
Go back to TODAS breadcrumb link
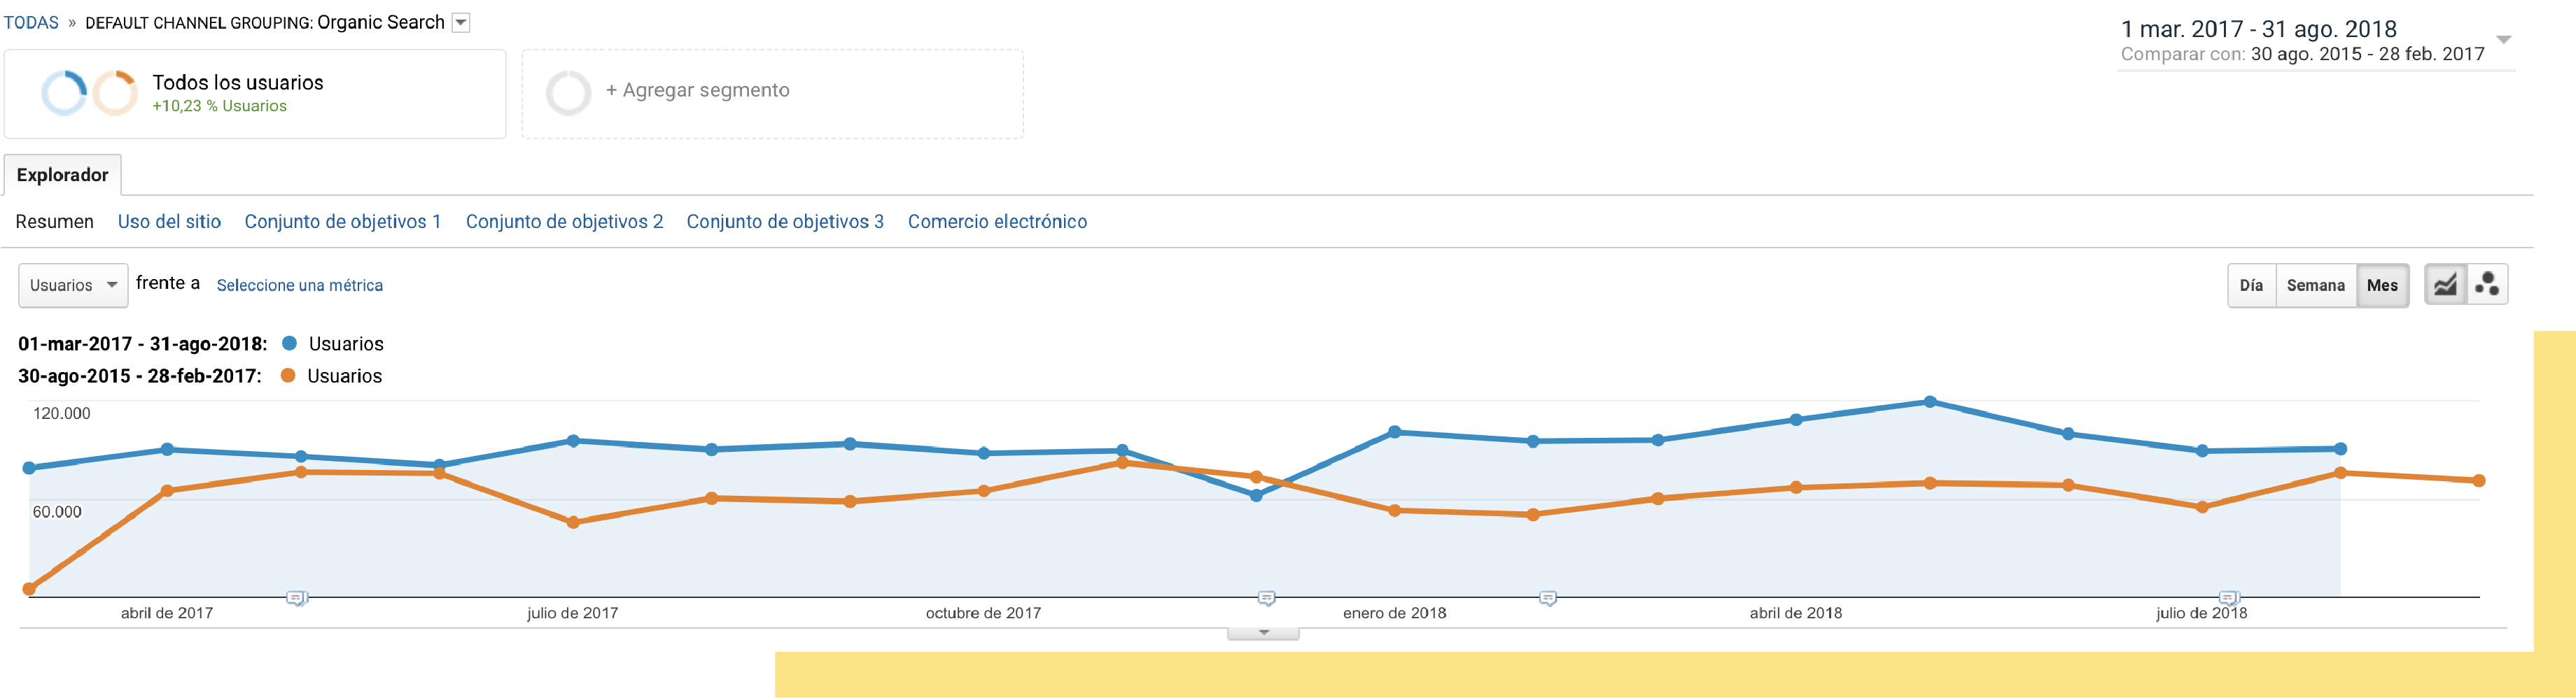click(31, 23)
